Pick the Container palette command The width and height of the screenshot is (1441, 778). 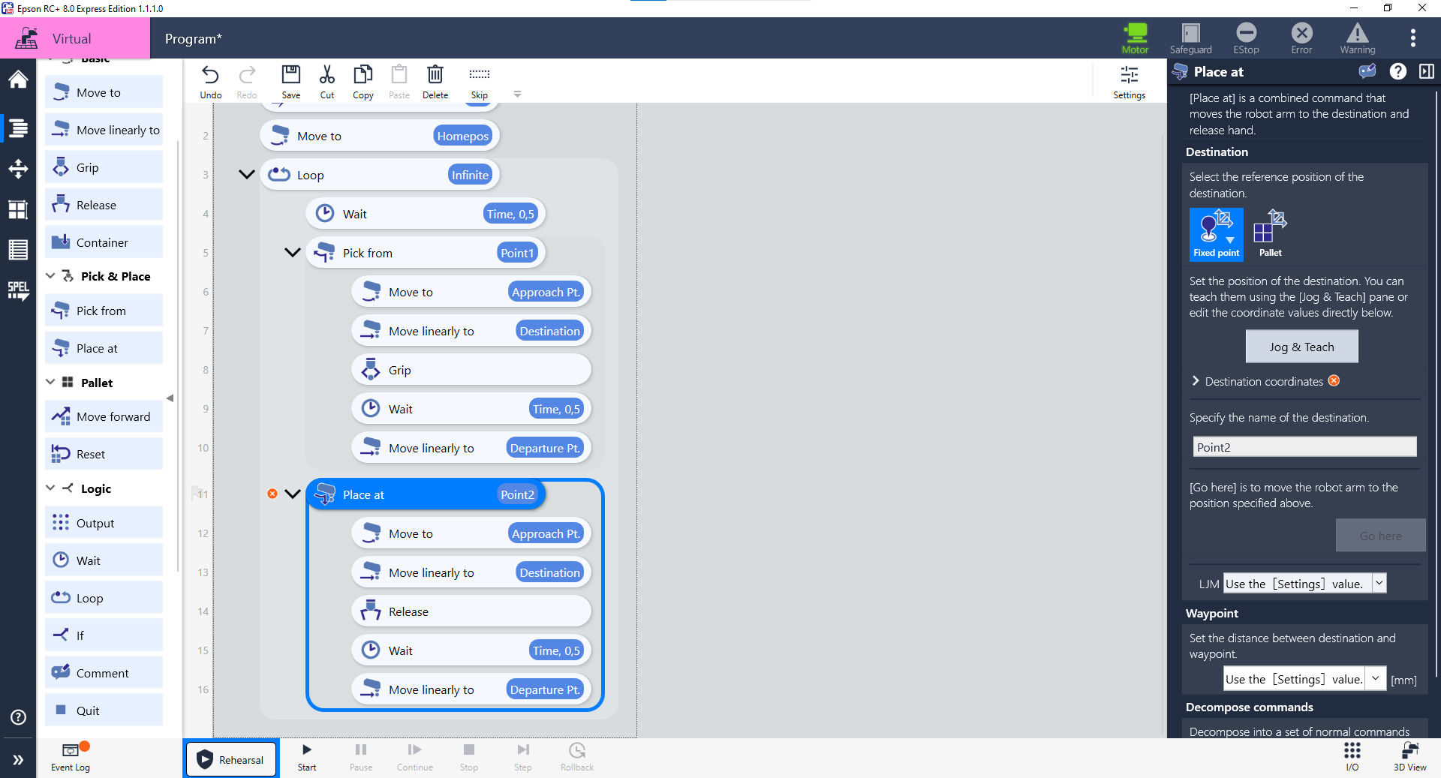click(x=104, y=242)
